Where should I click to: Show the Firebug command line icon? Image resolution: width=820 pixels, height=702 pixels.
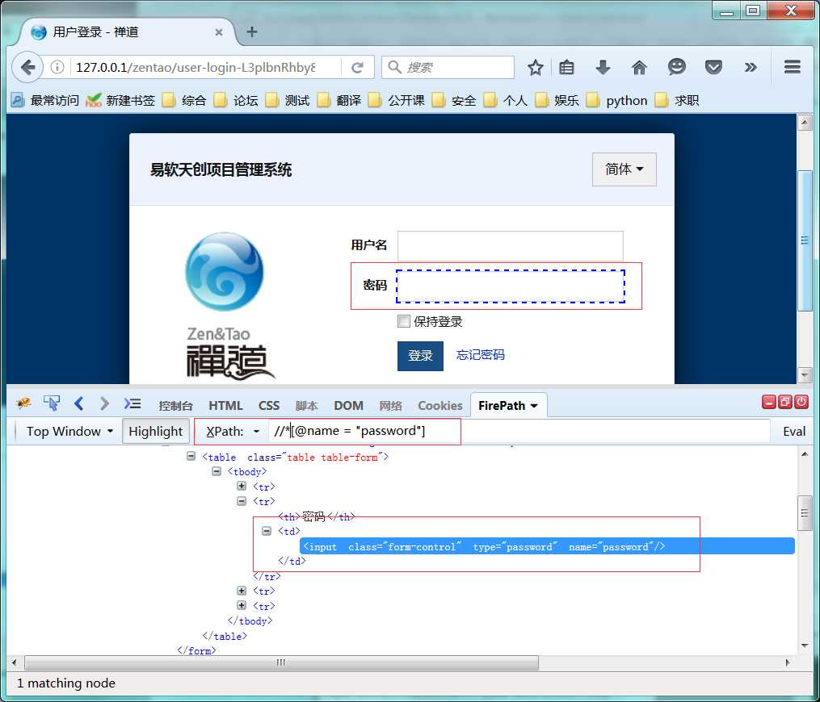point(132,403)
